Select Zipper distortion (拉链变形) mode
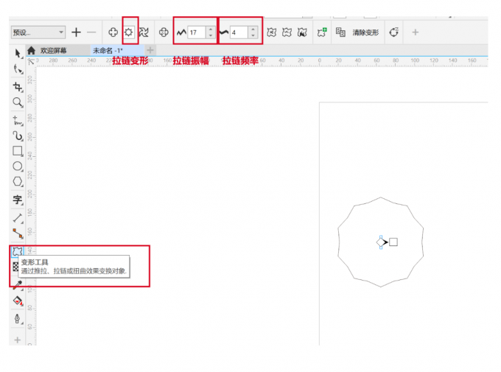 [129, 32]
